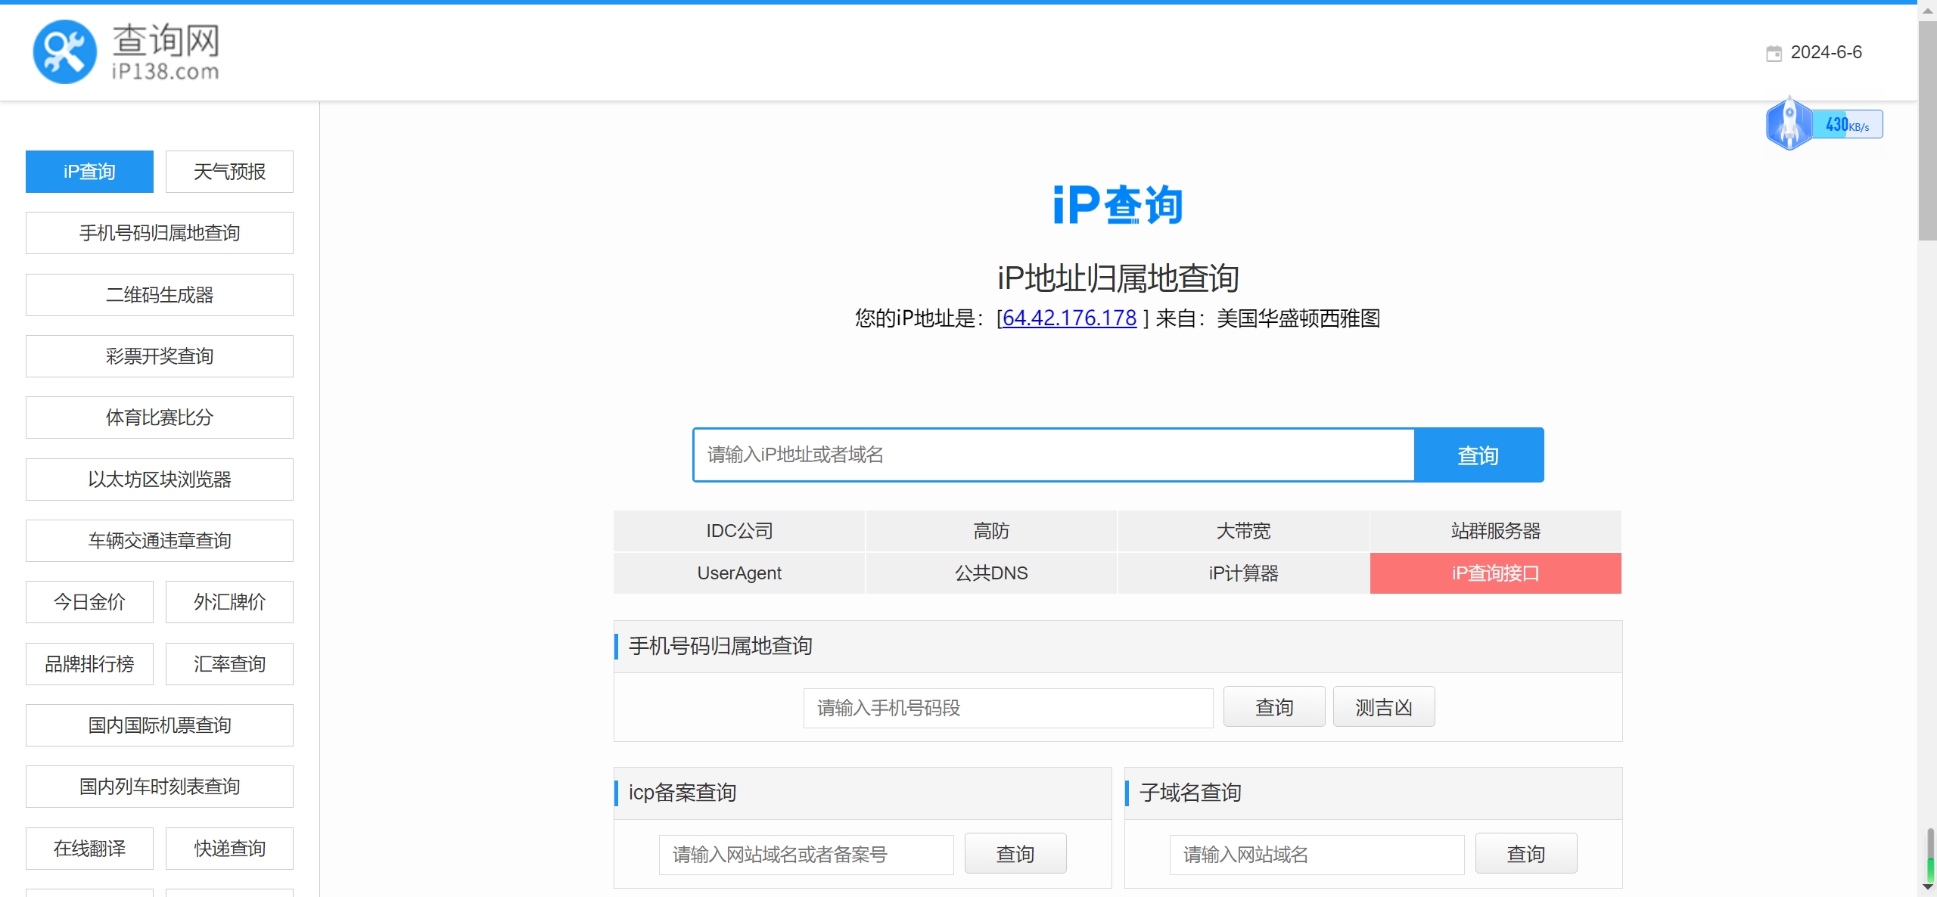Focus the icp备案 domain input field
This screenshot has height=897, width=1937.
806,855
